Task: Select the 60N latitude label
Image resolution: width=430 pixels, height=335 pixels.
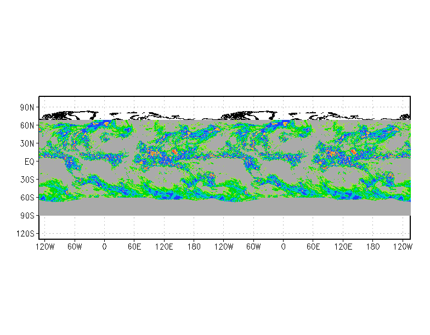Action: pyautogui.click(x=27, y=126)
